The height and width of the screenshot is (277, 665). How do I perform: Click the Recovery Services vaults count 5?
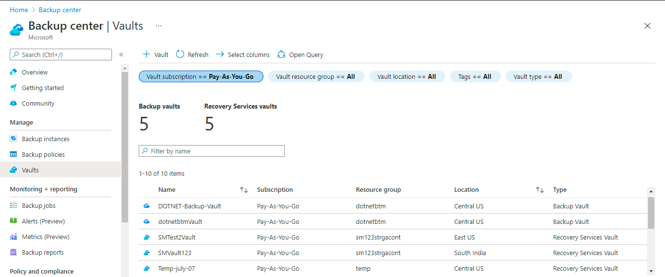(209, 124)
